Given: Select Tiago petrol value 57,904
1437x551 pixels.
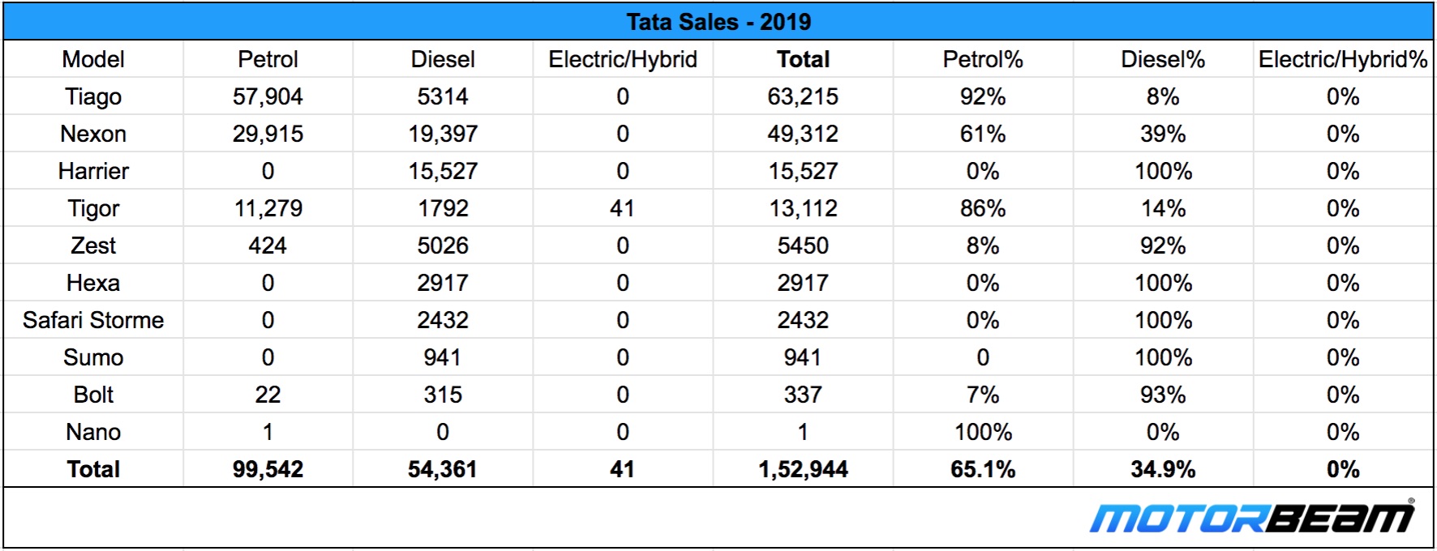Looking at the screenshot, I should click(x=268, y=96).
